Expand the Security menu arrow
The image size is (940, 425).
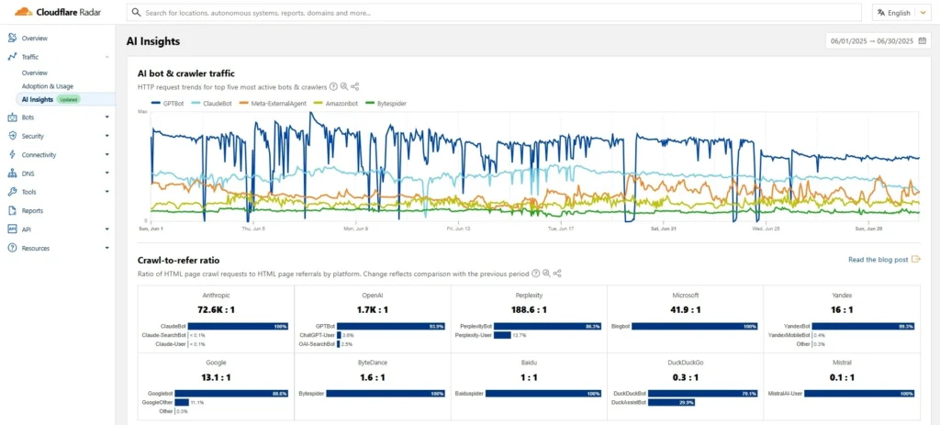coord(106,136)
